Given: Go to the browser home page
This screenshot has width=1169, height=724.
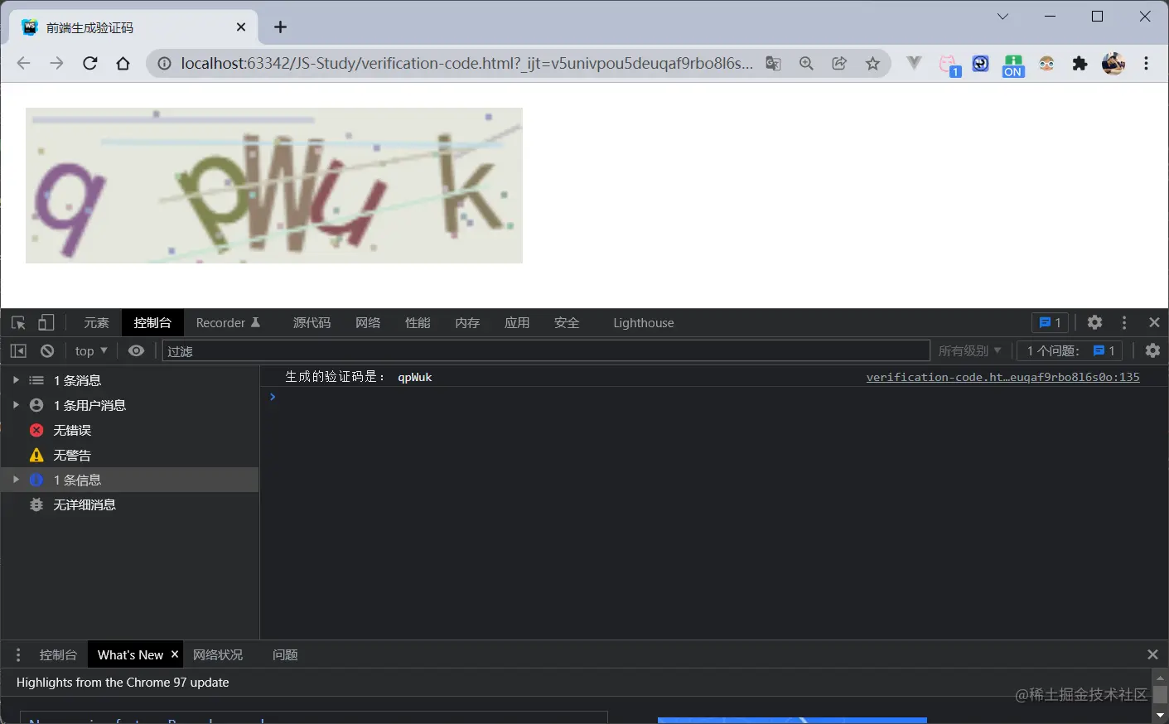Looking at the screenshot, I should pyautogui.click(x=123, y=64).
